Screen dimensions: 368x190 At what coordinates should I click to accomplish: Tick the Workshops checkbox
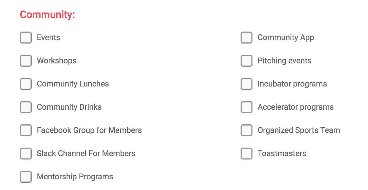26,61
